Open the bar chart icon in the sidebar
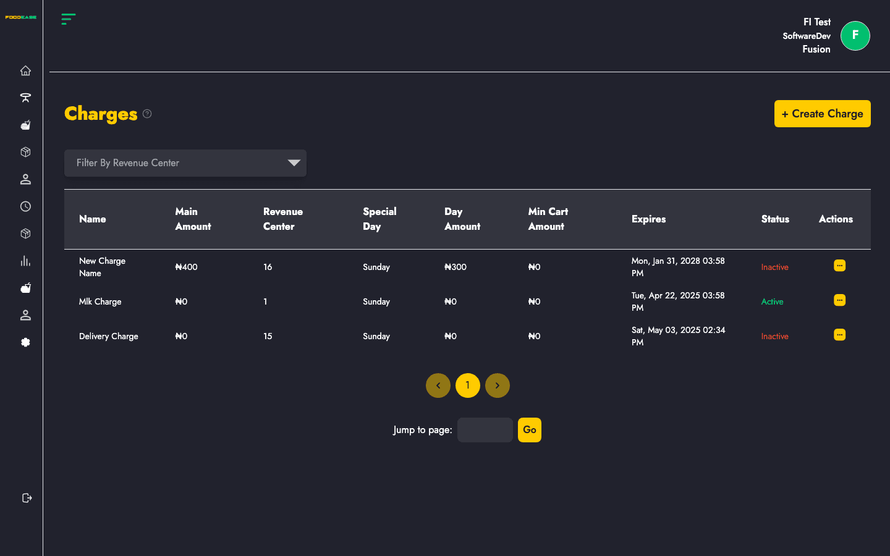 pyautogui.click(x=25, y=261)
